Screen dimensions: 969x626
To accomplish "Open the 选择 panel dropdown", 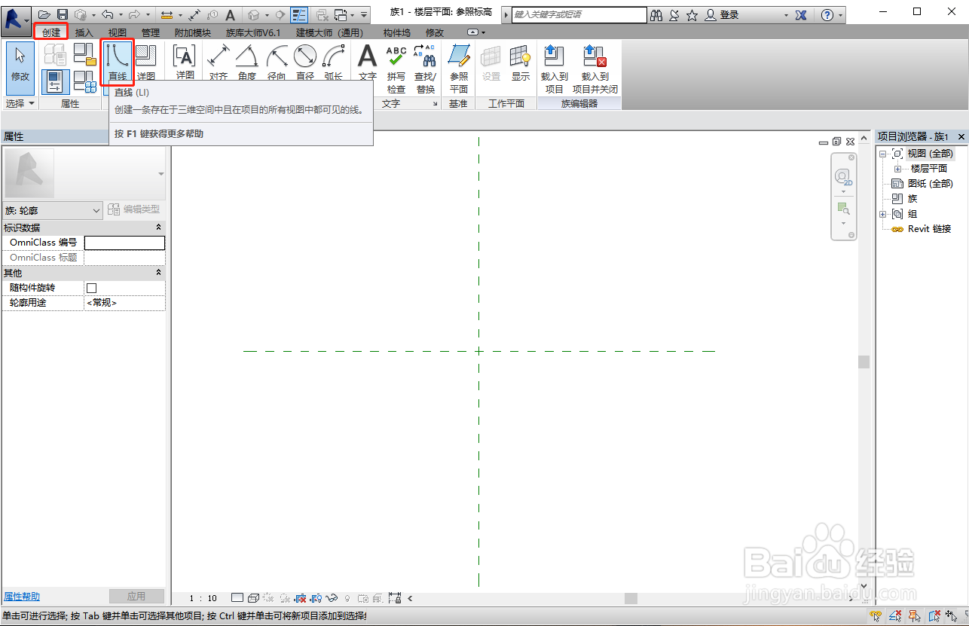I will tap(20, 103).
